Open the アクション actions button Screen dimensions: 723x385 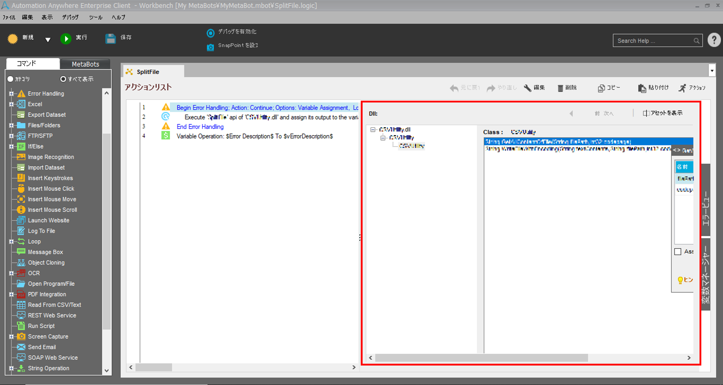click(692, 88)
